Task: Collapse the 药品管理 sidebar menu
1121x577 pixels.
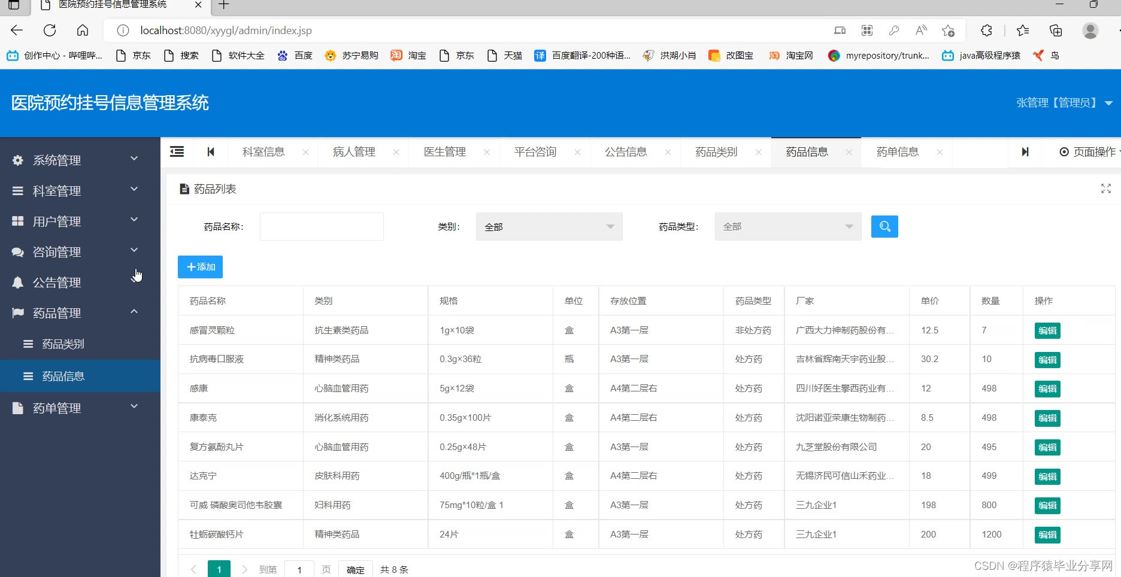Action: pyautogui.click(x=80, y=312)
